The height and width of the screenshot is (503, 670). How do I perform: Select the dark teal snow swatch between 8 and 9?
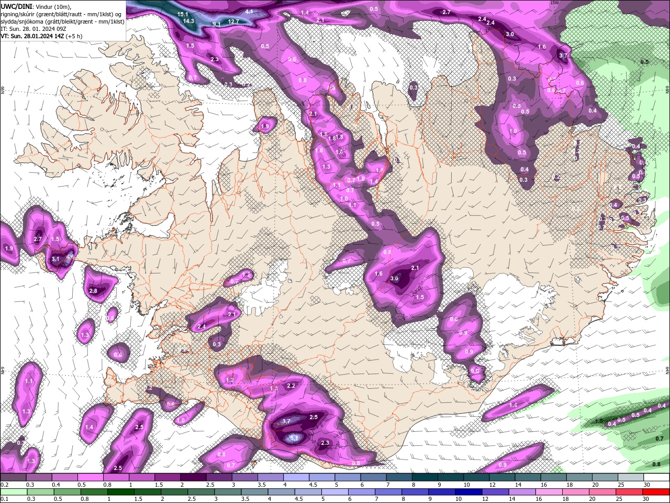pyautogui.click(x=425, y=477)
